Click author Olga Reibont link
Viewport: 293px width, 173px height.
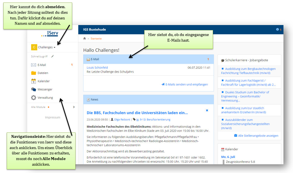point(122,119)
